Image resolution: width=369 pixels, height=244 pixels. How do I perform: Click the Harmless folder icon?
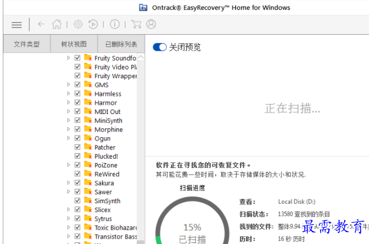(x=88, y=93)
